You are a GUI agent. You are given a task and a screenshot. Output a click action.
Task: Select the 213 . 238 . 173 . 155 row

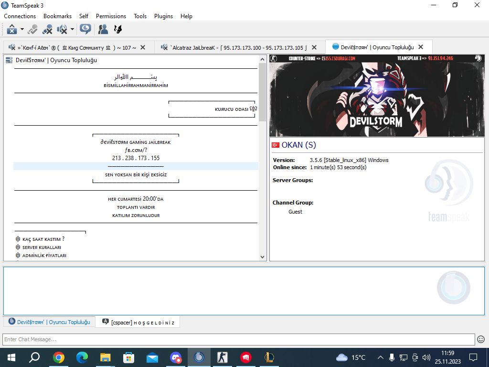tap(136, 158)
